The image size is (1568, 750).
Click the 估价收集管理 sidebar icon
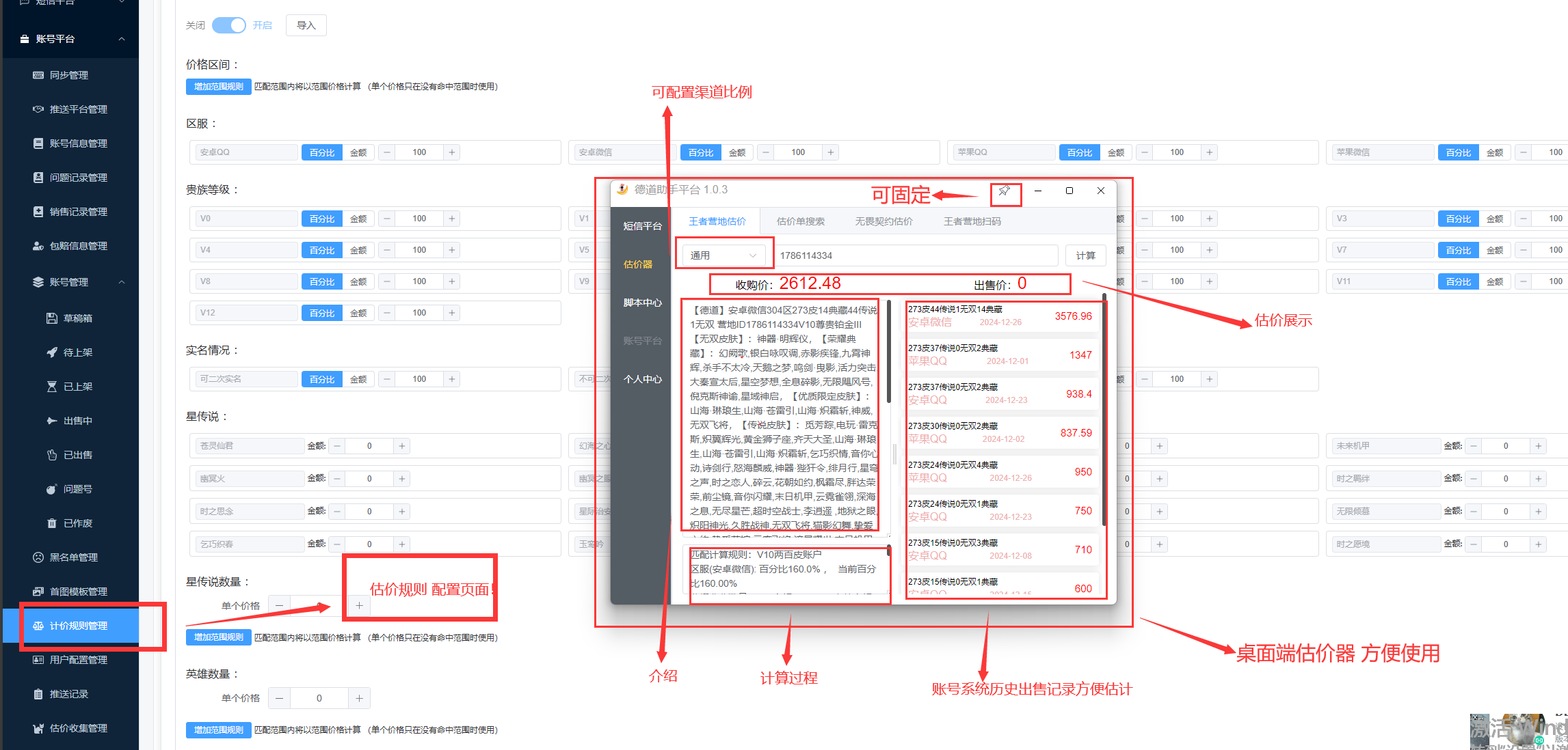point(38,728)
